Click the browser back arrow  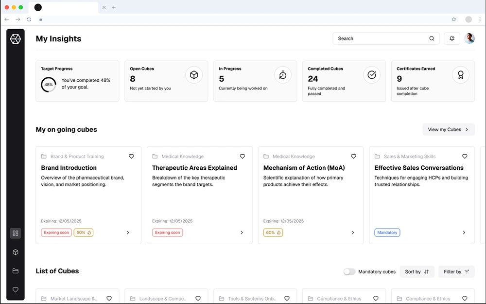coord(7,19)
